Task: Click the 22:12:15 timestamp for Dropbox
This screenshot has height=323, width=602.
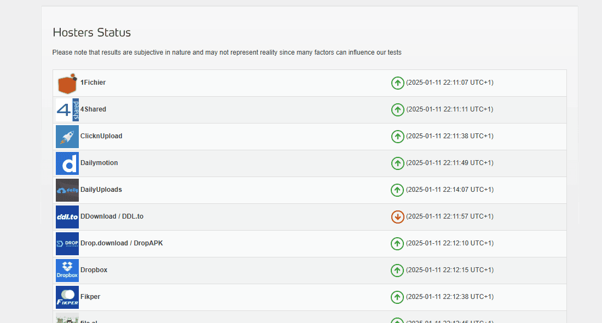Action: tap(450, 270)
